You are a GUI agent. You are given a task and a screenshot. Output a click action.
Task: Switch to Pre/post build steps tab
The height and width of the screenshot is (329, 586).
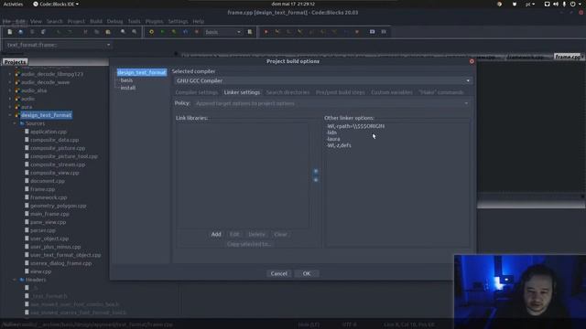(340, 92)
